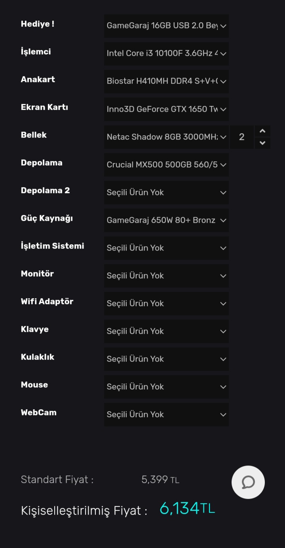Select the Kulaklık headset dropdown
The height and width of the screenshot is (548, 285).
(166, 359)
